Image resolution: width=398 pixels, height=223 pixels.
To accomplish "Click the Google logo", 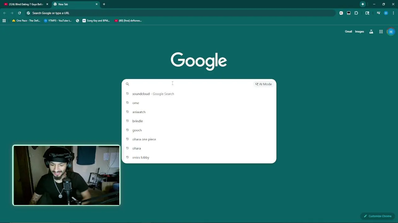I will [x=199, y=61].
